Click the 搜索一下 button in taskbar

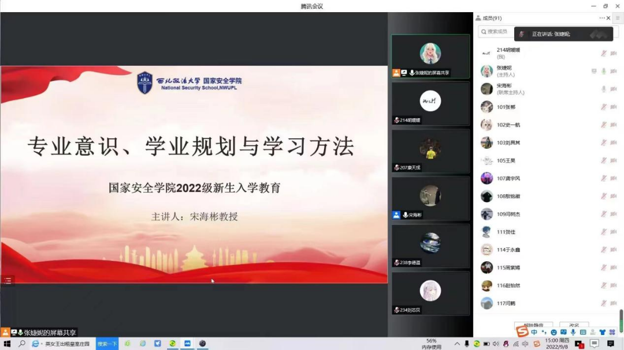click(107, 344)
